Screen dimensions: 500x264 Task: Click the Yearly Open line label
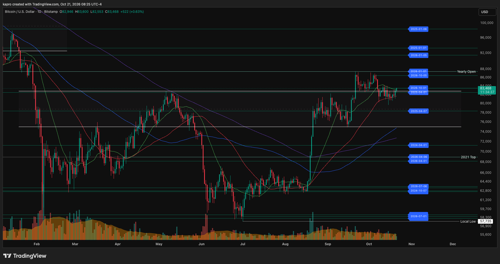pos(466,72)
